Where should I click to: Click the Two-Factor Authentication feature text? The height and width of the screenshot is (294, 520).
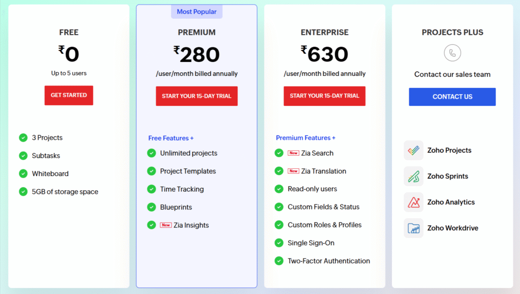329,261
